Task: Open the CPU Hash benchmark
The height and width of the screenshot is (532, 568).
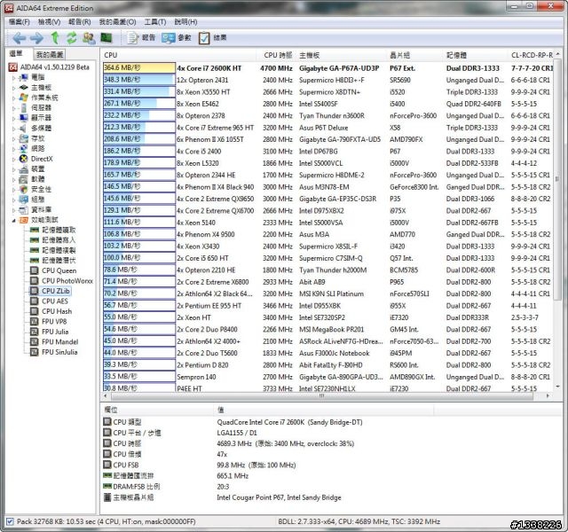Action: pos(51,311)
